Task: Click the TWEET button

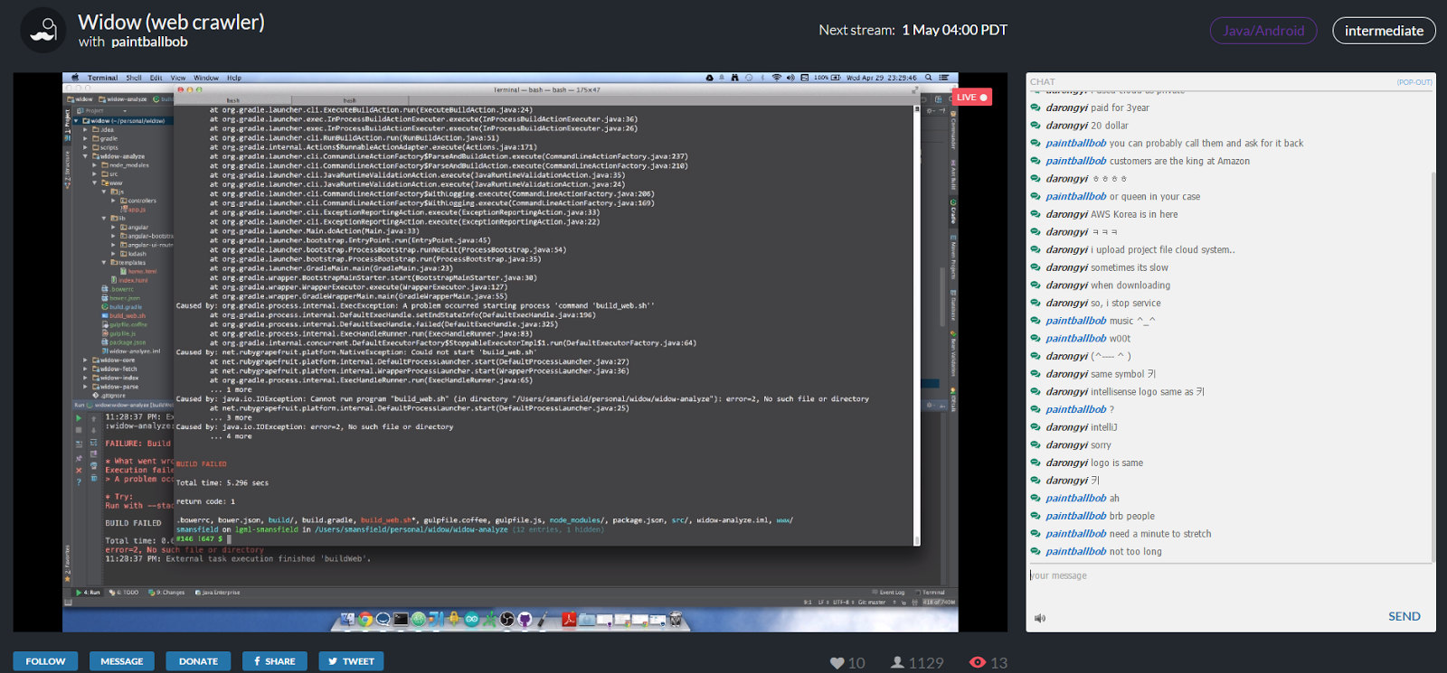Action: point(351,661)
